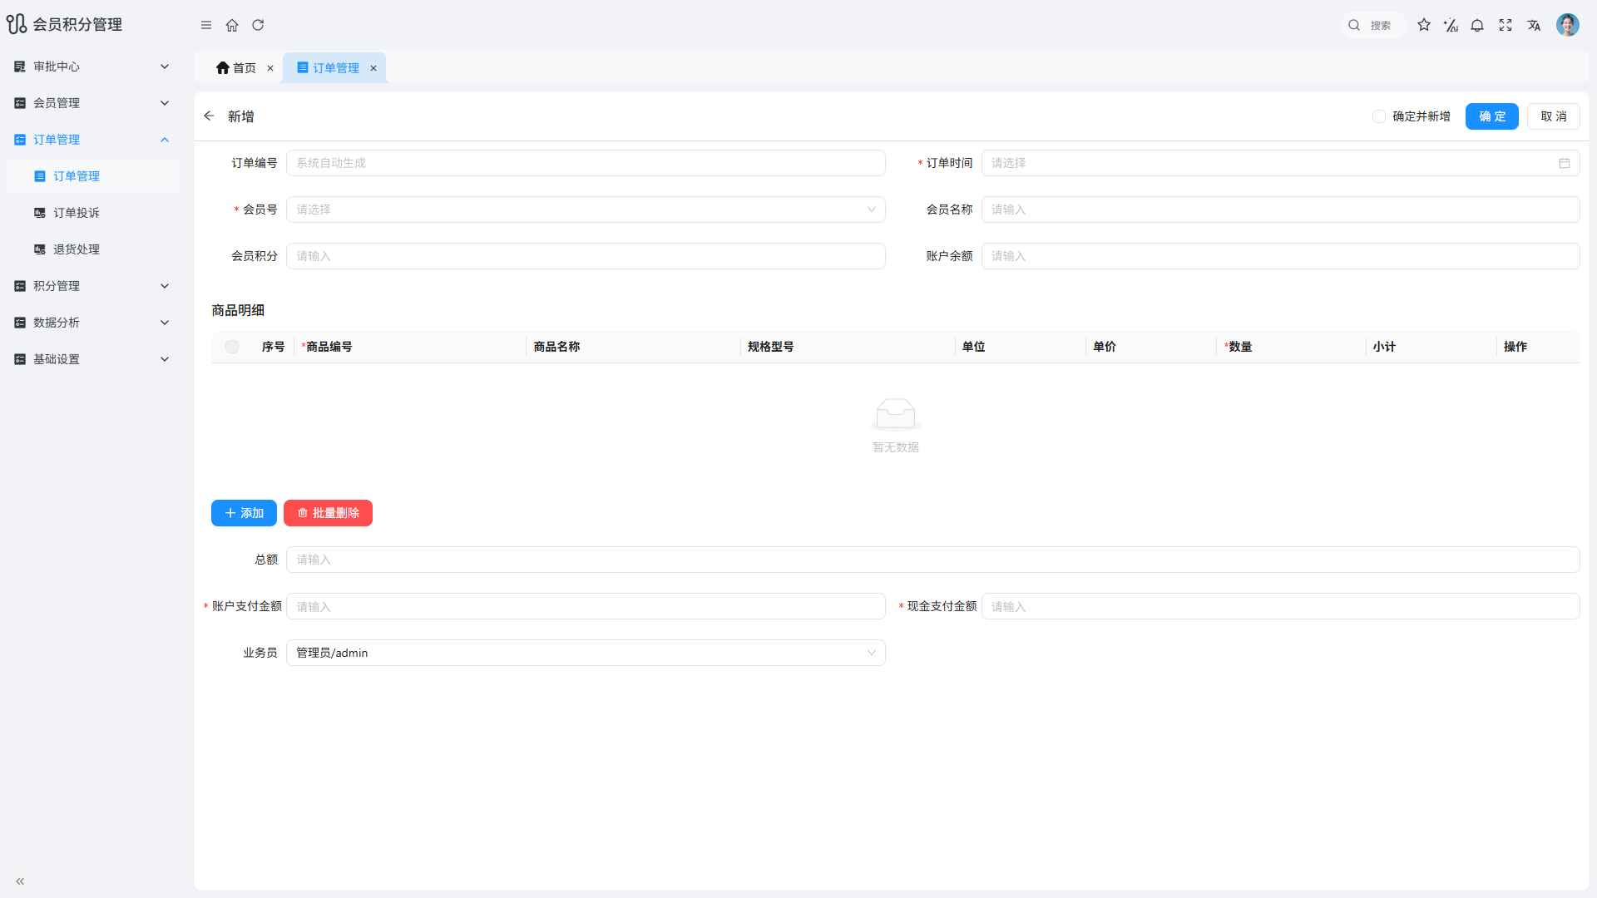Toggle the sidebar menu hamburger icon
Viewport: 1597px width, 898px height.
tap(206, 25)
